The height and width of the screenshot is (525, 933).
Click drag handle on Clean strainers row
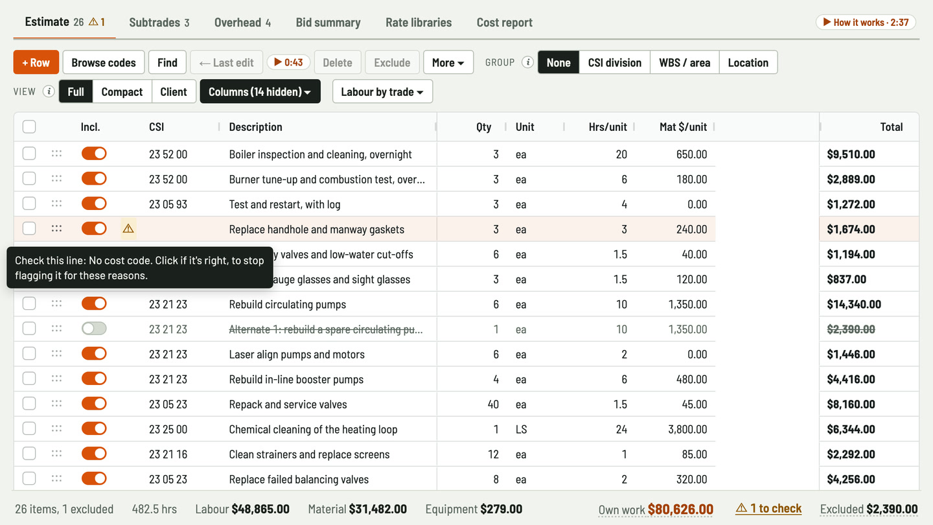56,453
